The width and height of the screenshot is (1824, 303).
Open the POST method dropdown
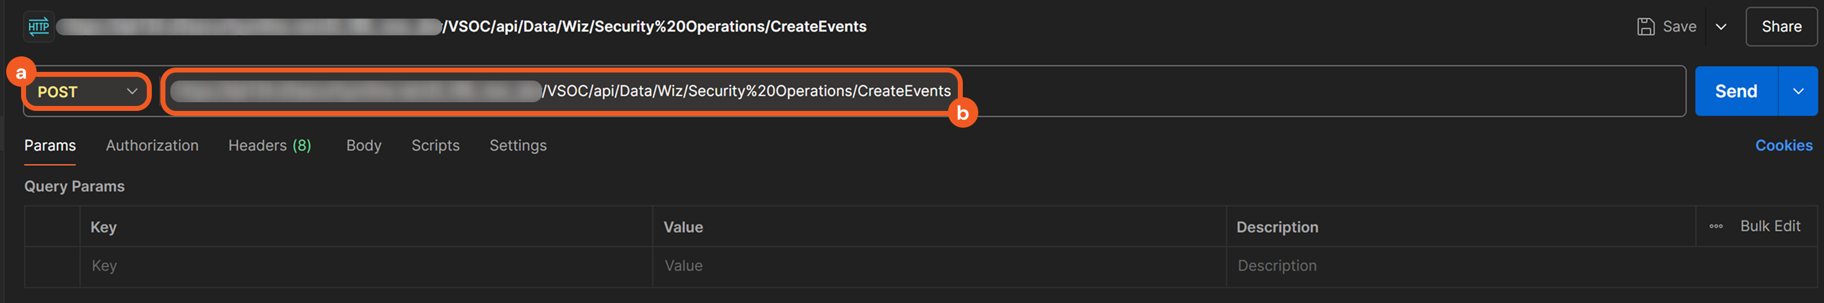coord(86,92)
